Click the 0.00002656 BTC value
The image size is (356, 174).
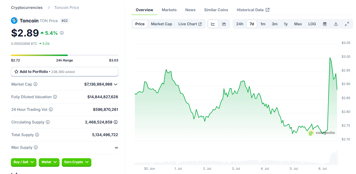(24, 44)
